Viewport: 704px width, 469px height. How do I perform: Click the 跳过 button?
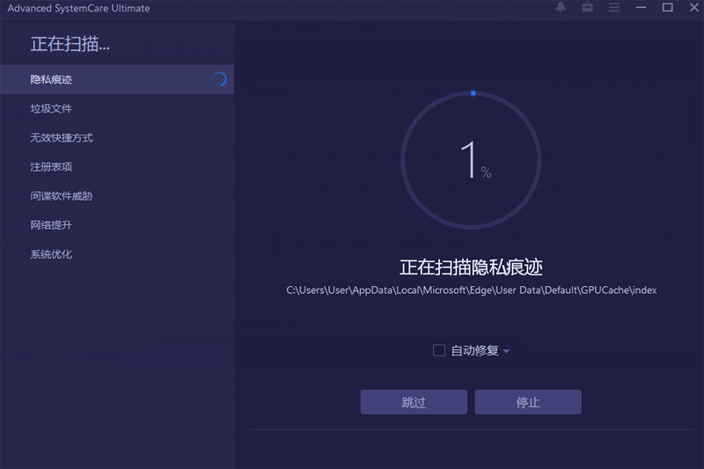(x=414, y=402)
